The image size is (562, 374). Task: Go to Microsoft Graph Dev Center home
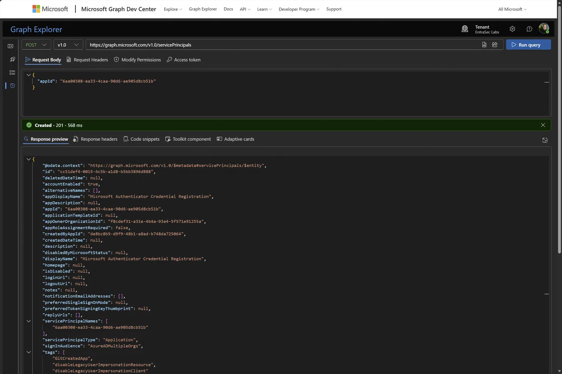(118, 9)
